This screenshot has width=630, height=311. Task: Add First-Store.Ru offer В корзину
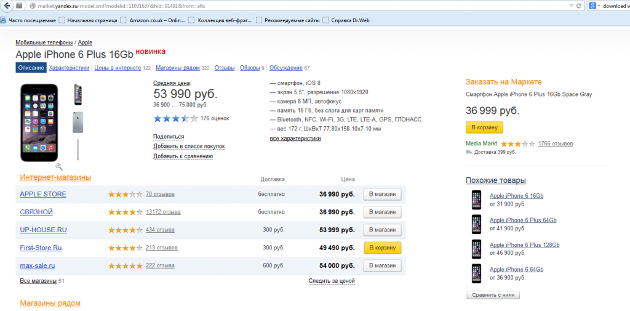[383, 248]
